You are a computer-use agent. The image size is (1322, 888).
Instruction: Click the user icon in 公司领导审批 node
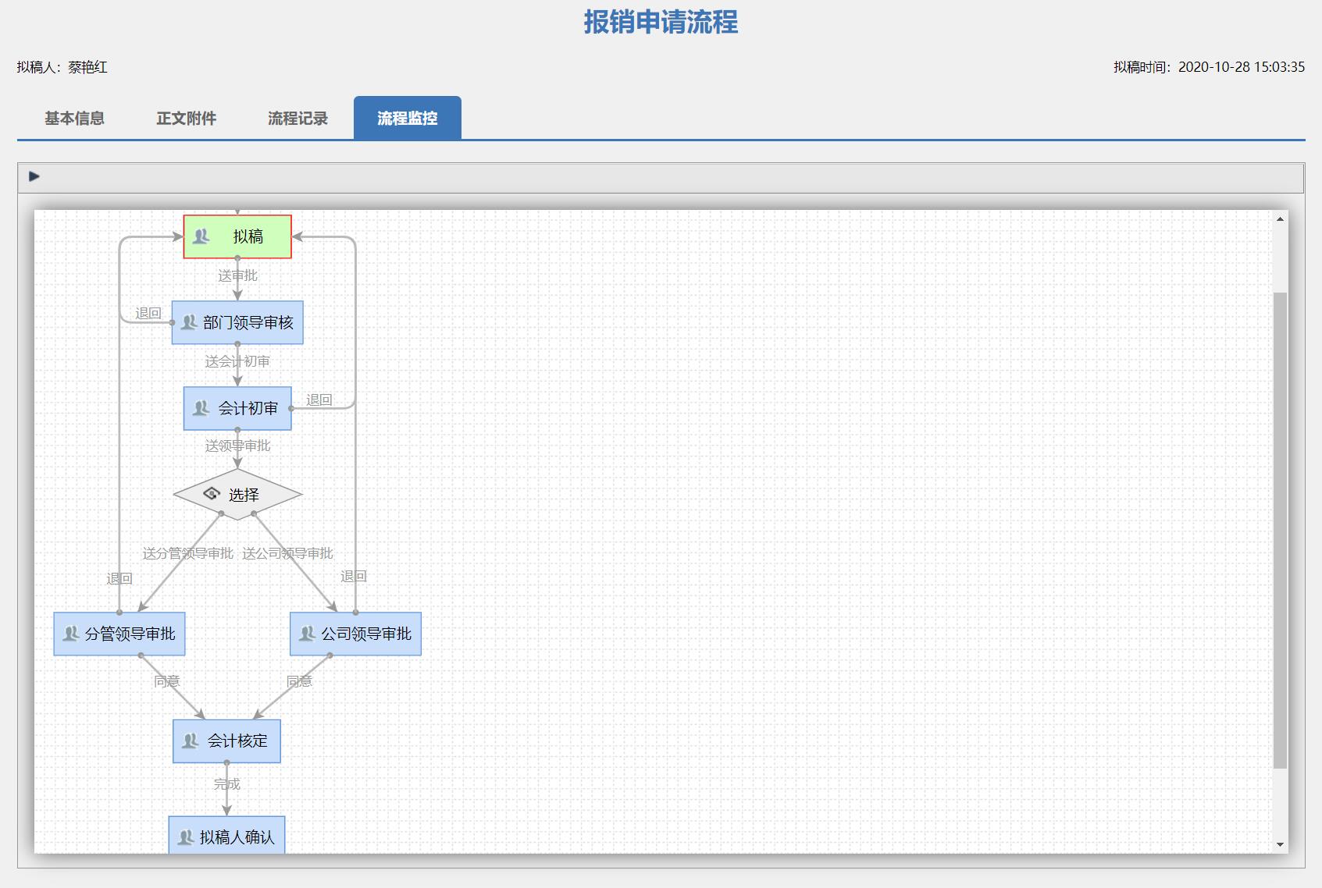point(308,634)
